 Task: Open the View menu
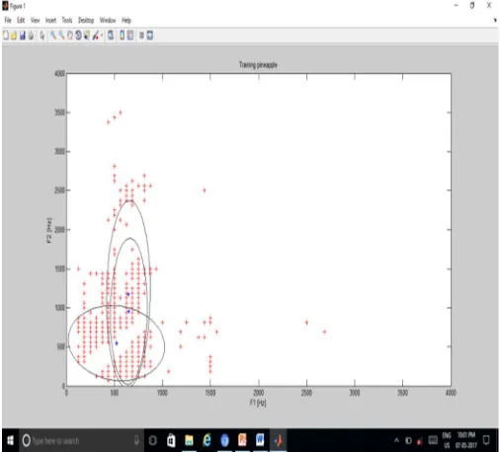click(x=35, y=21)
